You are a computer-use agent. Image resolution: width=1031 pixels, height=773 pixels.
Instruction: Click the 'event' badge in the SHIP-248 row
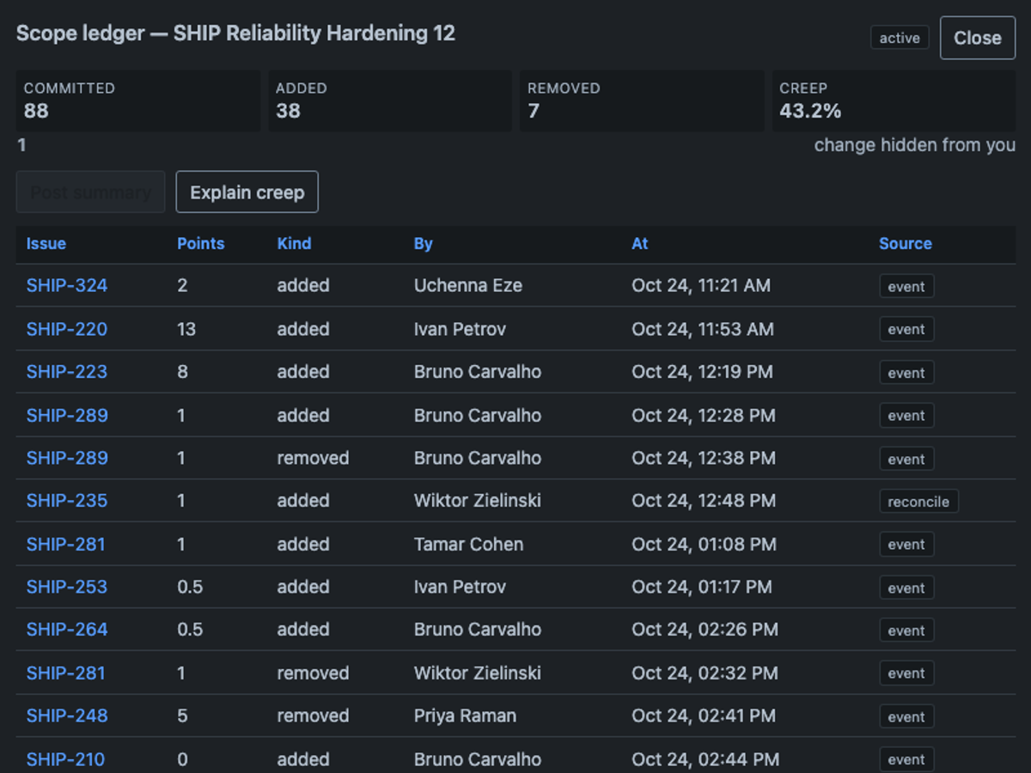(x=906, y=716)
